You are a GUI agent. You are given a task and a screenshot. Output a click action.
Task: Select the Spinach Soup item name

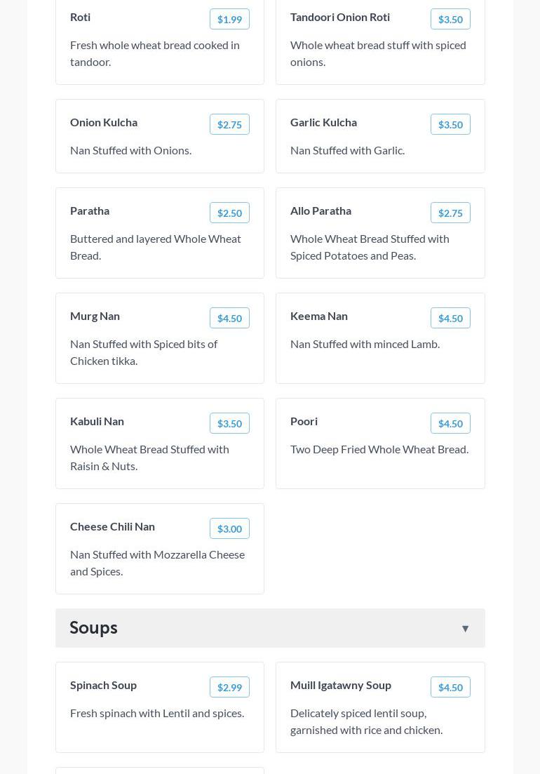coord(103,685)
